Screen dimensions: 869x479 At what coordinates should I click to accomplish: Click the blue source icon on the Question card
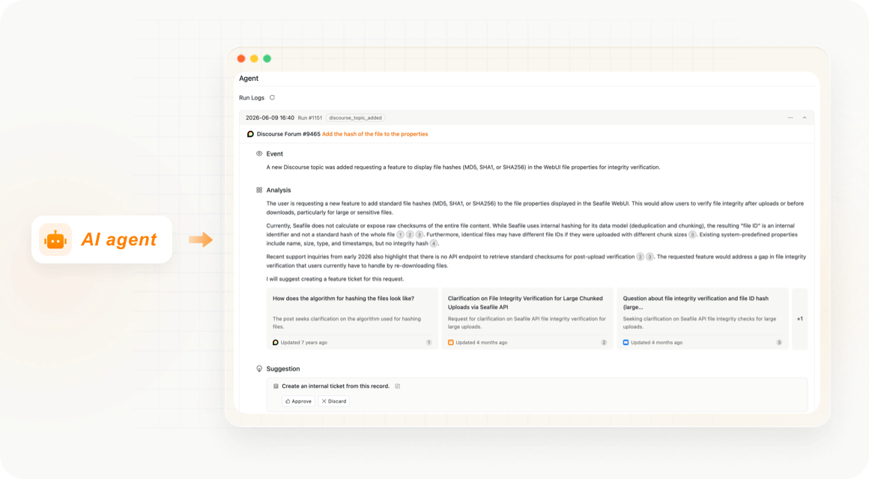click(626, 343)
